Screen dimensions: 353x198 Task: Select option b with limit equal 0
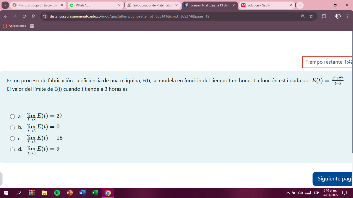tap(12, 128)
